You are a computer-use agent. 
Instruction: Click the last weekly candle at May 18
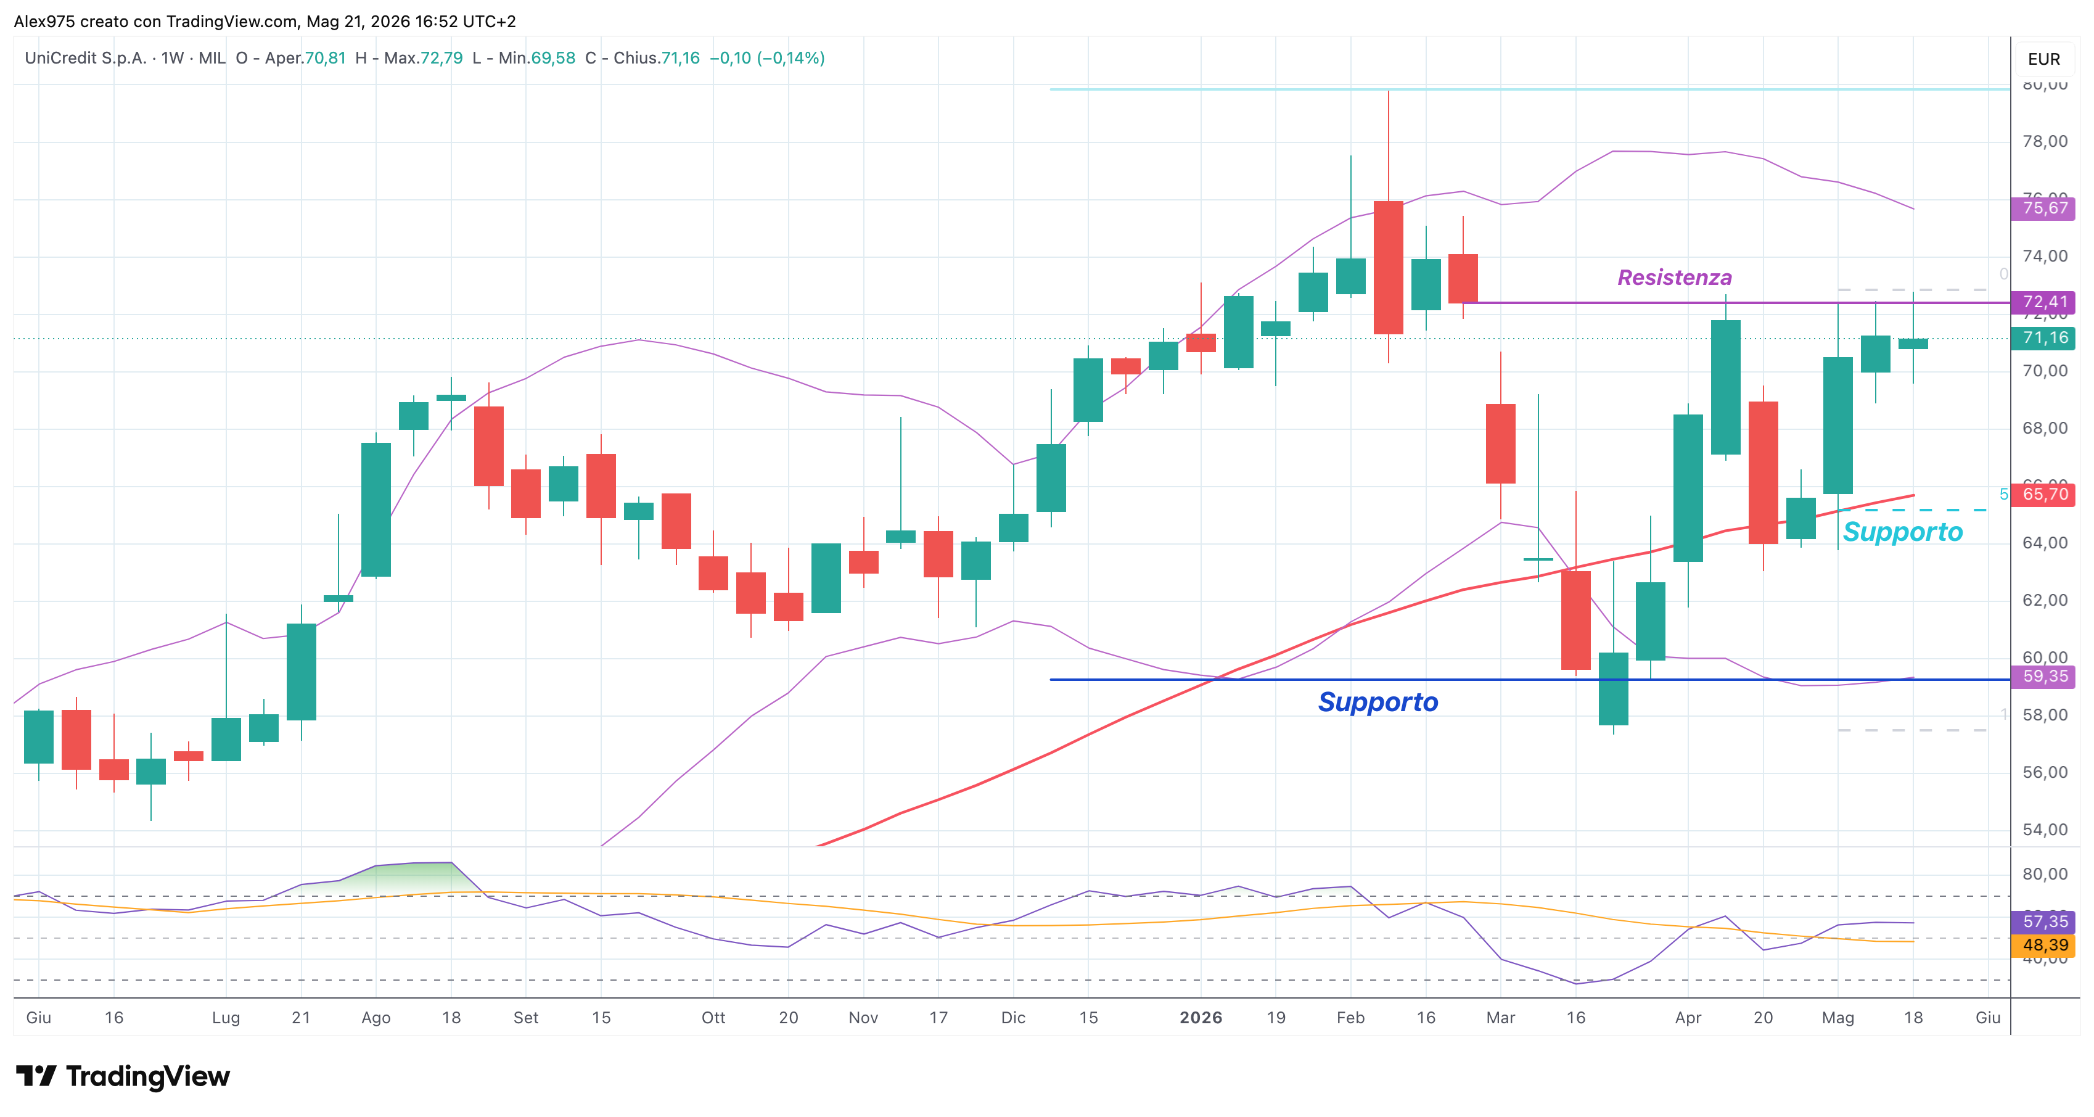click(x=1913, y=344)
